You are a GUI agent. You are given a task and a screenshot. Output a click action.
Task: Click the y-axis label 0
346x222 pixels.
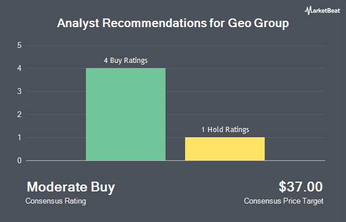pyautogui.click(x=20, y=160)
